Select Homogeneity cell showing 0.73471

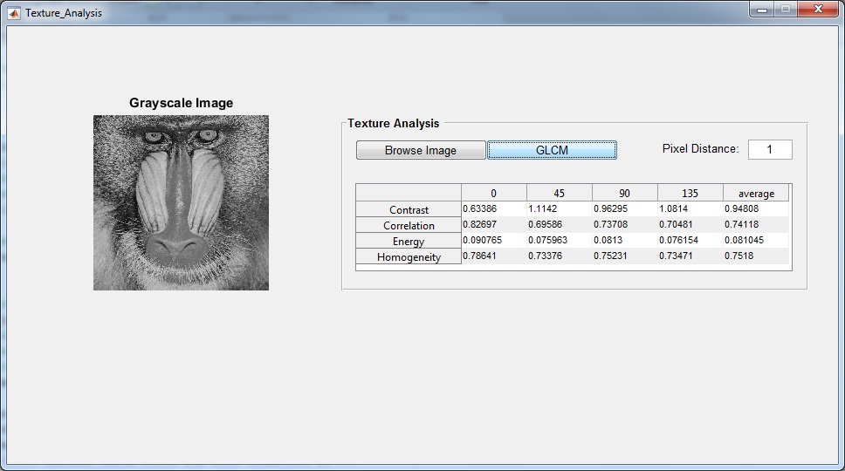coord(690,256)
